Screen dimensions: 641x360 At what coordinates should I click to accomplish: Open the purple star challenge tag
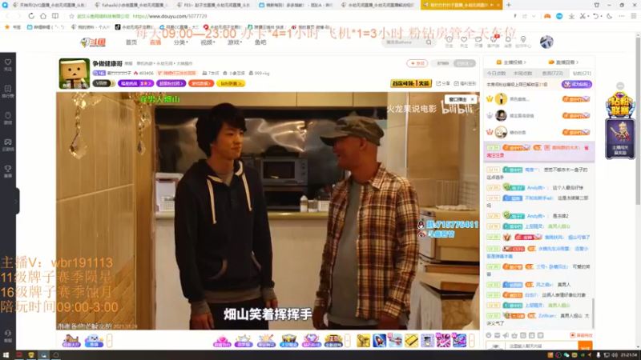click(x=135, y=83)
